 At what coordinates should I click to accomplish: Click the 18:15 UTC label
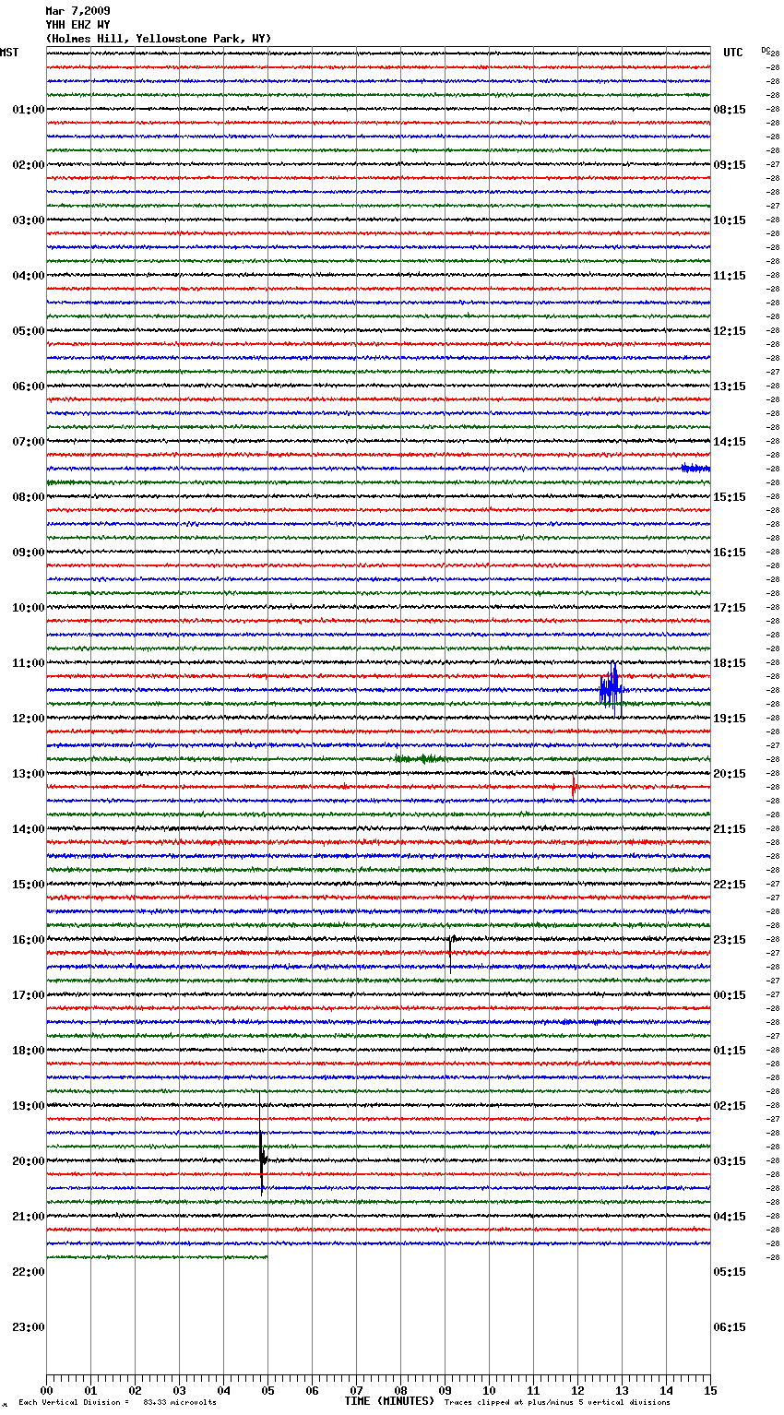tap(730, 663)
